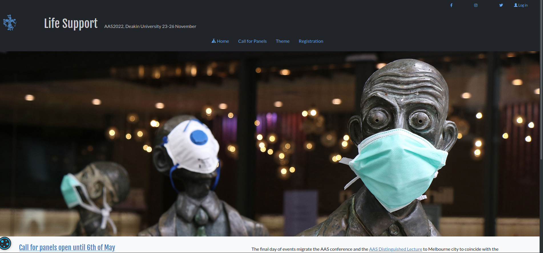Click the AAS2022 Deakin University subtitle text
Viewport: 543px width, 253px height.
(x=150, y=26)
